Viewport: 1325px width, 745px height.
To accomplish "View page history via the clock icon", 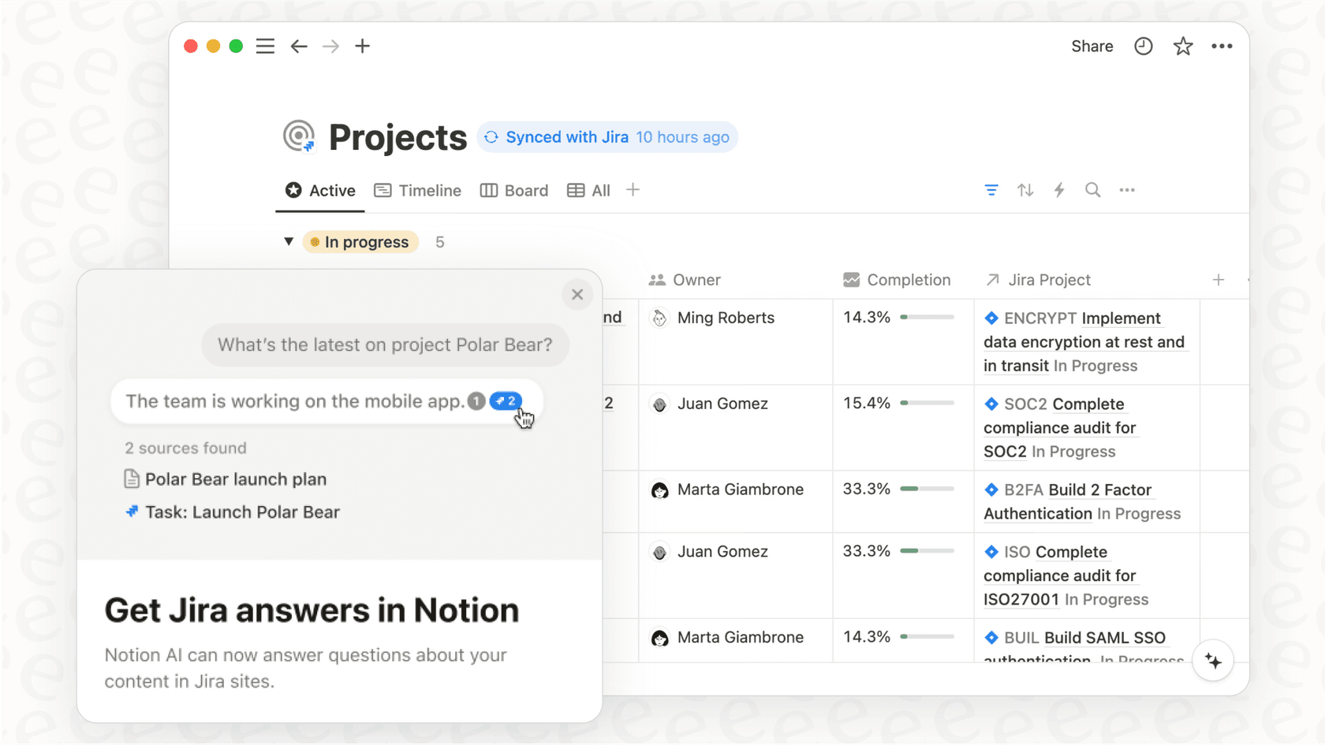I will 1143,46.
